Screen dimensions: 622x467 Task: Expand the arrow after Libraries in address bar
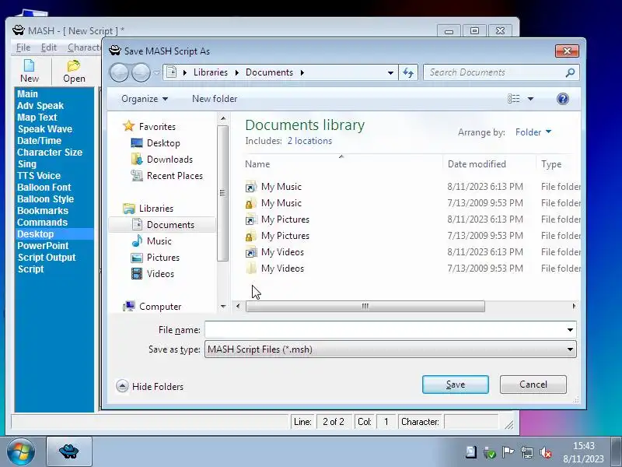pyautogui.click(x=237, y=72)
